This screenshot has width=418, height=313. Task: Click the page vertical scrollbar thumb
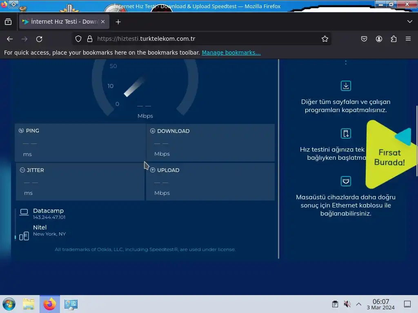point(417,141)
